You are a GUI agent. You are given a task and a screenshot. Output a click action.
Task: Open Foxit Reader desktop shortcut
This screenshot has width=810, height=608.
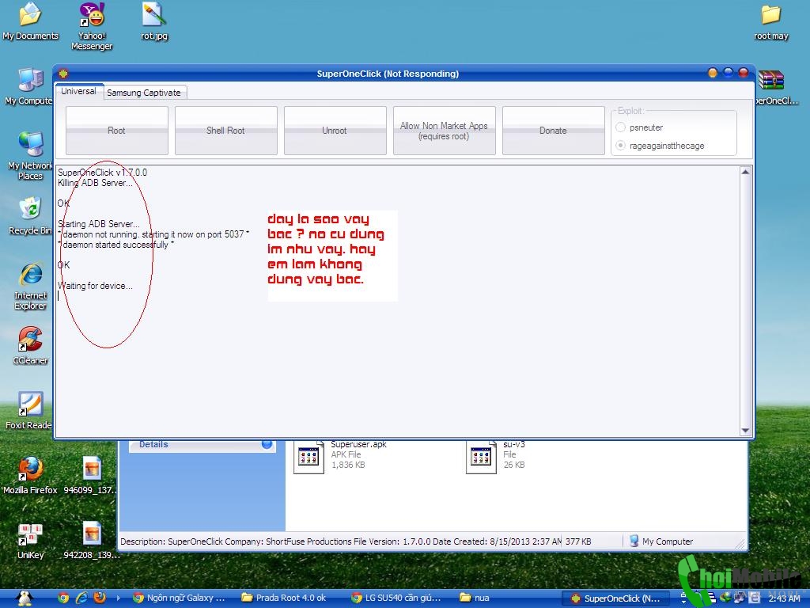(x=29, y=411)
